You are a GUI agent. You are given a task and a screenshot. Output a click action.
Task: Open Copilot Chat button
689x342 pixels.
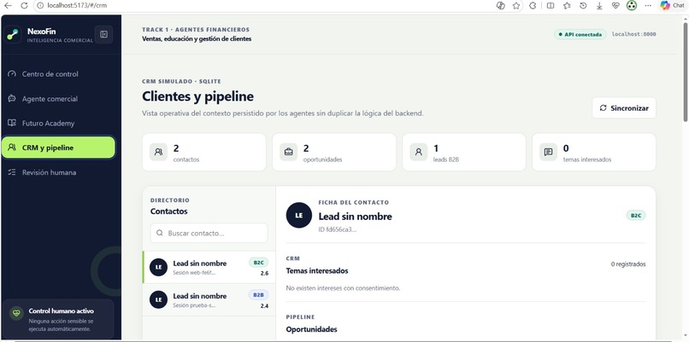672,6
